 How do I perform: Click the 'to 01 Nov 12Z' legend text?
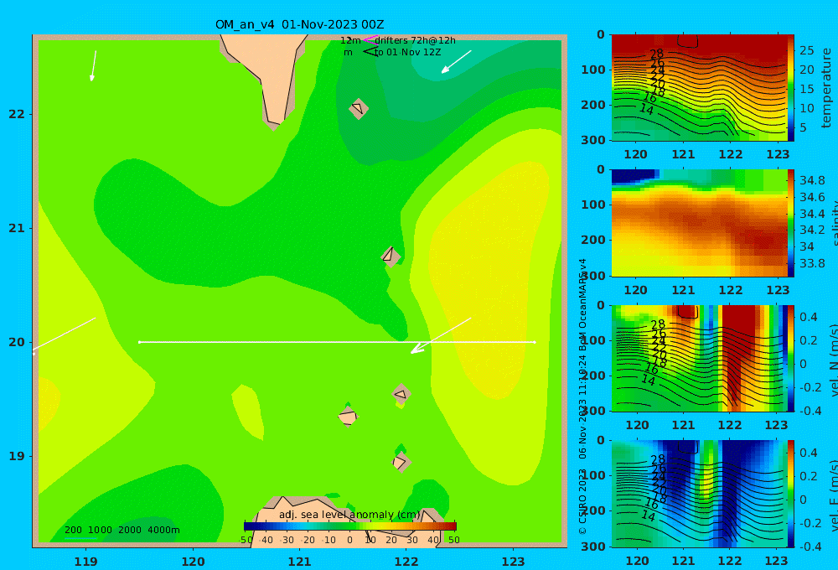point(407,52)
